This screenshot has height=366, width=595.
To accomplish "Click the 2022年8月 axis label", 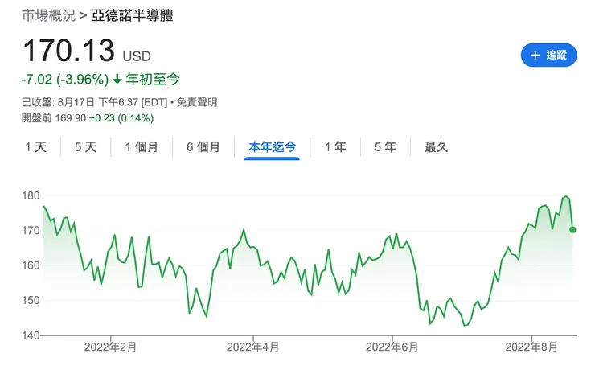I will (531, 347).
